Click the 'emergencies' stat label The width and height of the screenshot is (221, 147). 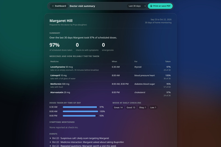coord(108,50)
